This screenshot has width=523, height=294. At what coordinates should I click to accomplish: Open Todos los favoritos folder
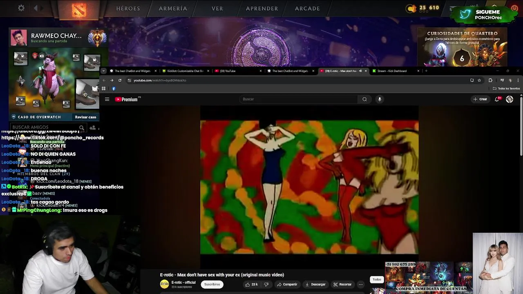(506, 89)
